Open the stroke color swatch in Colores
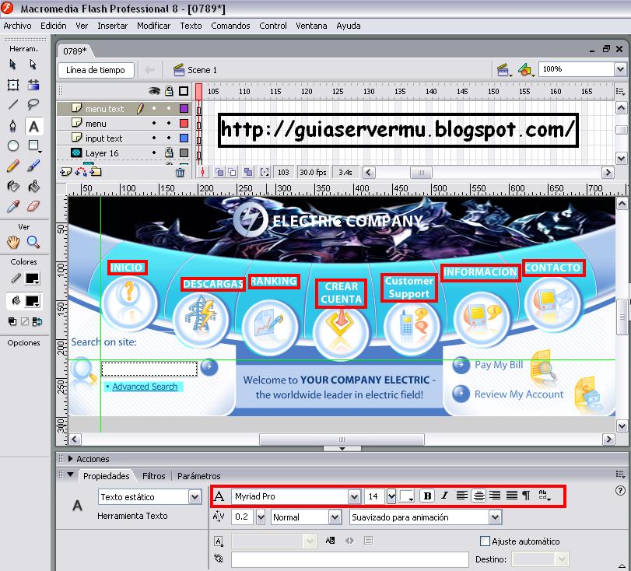The width and height of the screenshot is (631, 571). [x=33, y=278]
